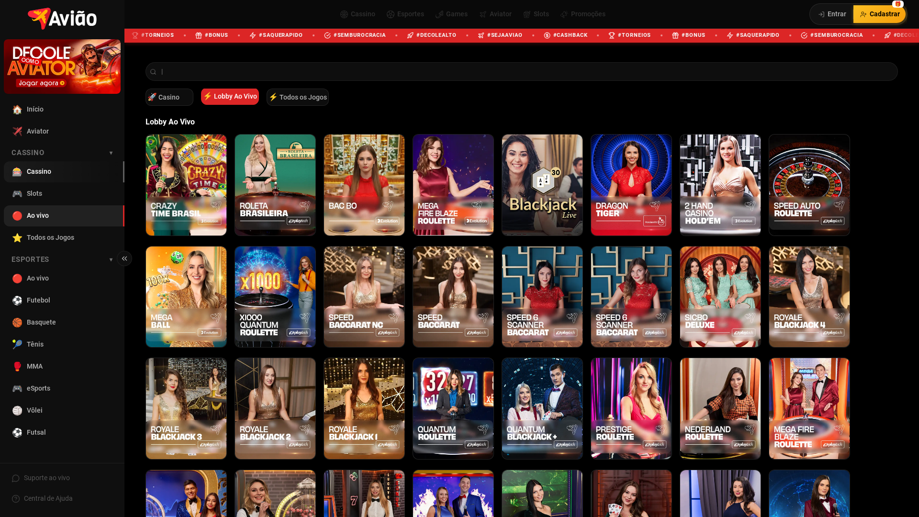Click the Jogar agora button on Aviator banner
Viewport: 919px width, 517px height.
click(41, 83)
